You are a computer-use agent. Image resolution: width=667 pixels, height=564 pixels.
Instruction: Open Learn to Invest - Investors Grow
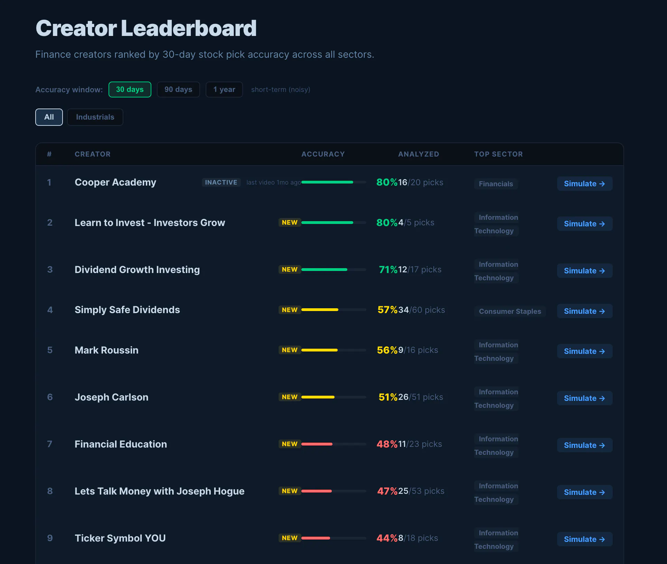click(x=150, y=223)
